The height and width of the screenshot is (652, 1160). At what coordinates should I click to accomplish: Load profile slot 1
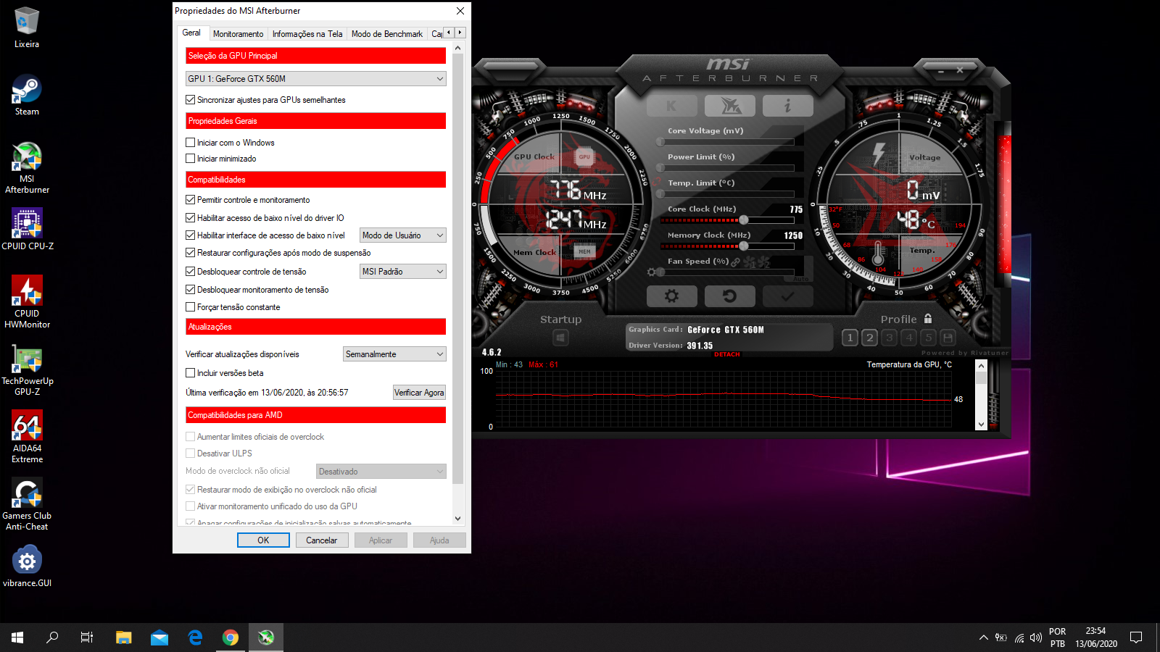[x=850, y=338]
